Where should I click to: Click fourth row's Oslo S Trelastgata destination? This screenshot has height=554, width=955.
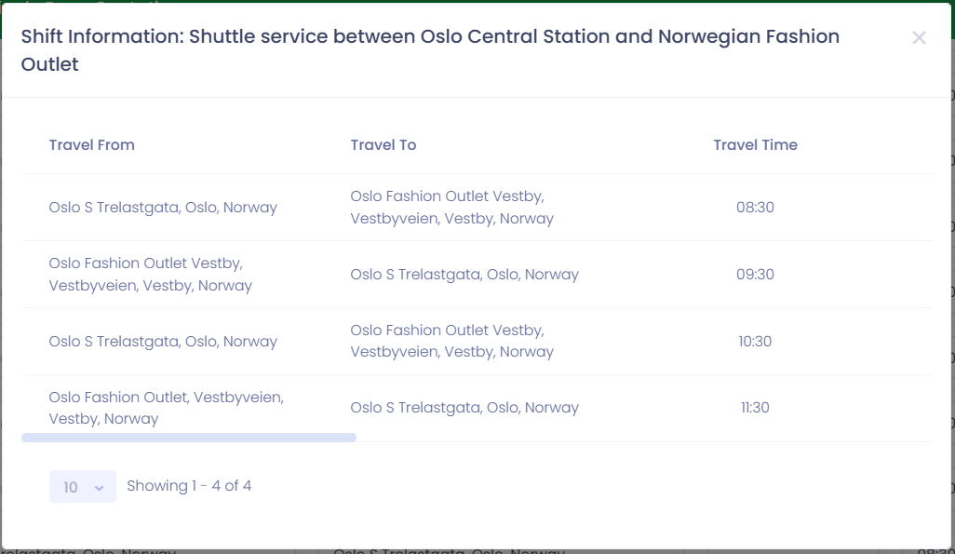464,407
